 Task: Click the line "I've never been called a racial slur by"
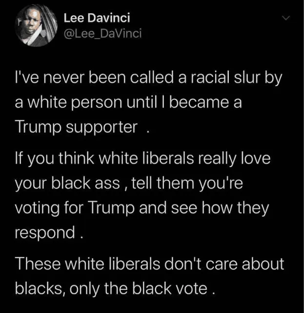click(149, 78)
